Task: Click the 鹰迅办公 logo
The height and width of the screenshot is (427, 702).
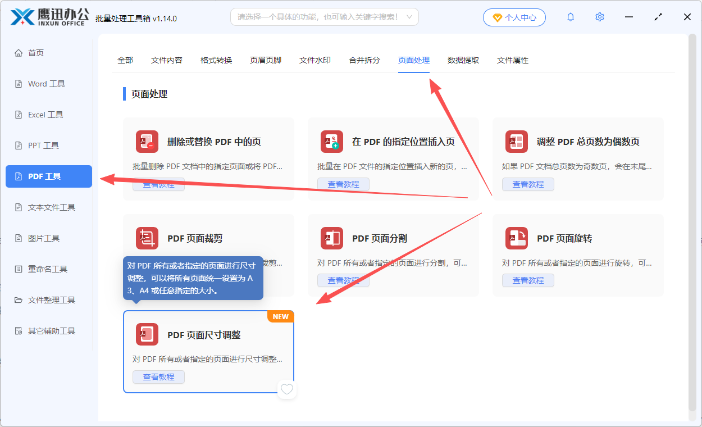Action: point(48,17)
